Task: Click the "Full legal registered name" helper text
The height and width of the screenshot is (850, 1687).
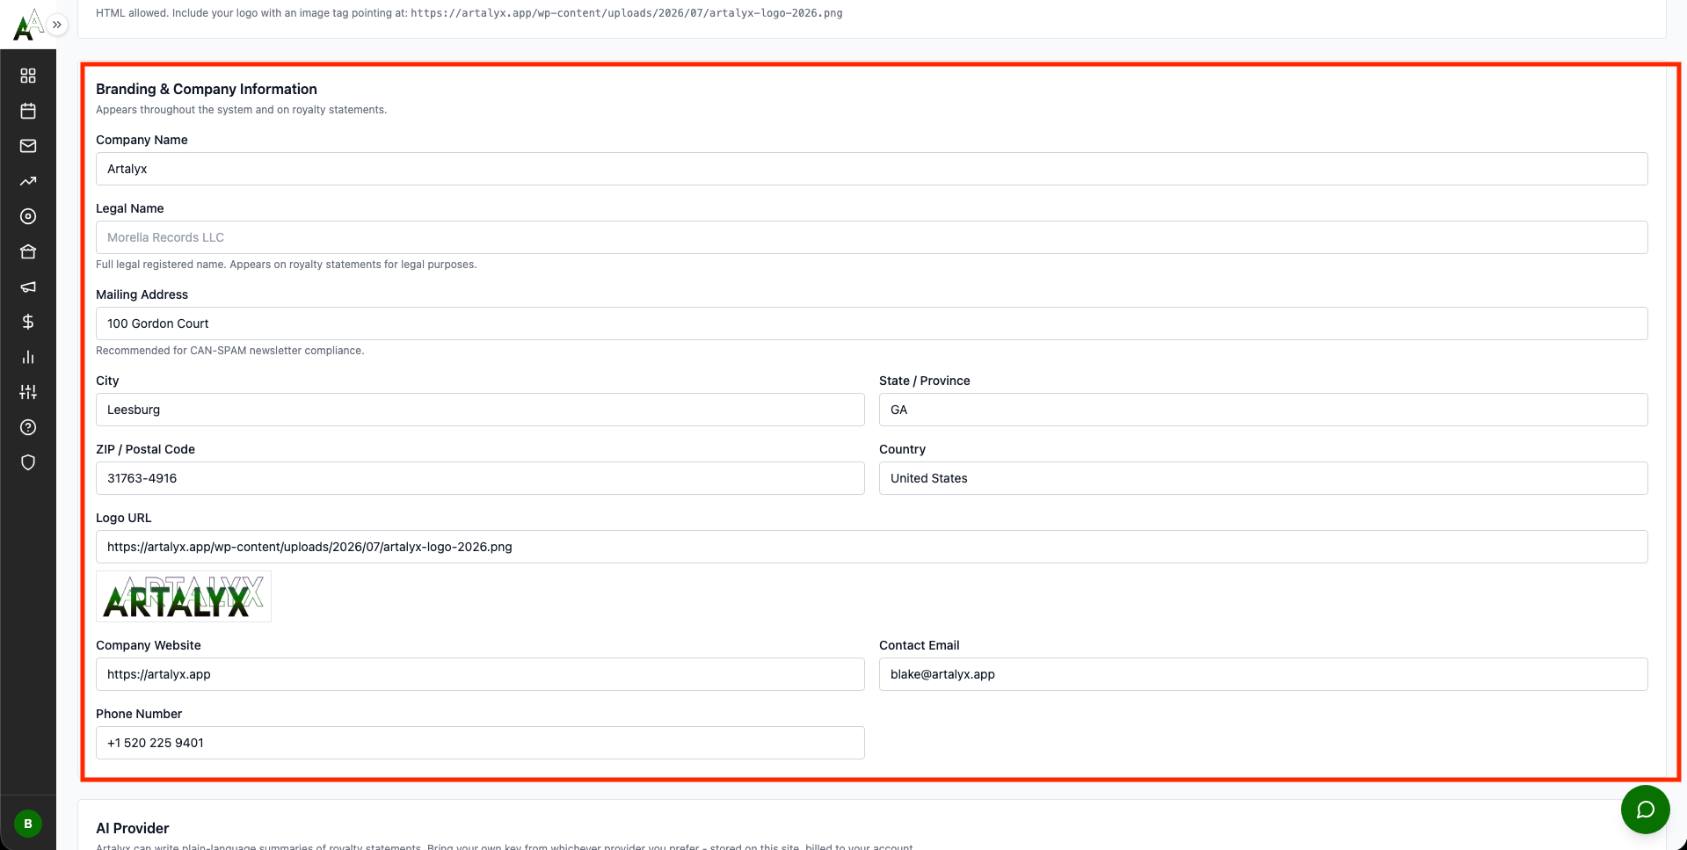Action: (287, 265)
